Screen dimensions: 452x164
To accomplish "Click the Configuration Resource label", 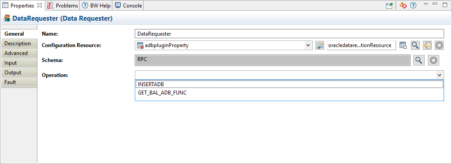I will (x=71, y=45).
